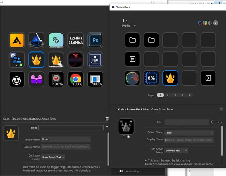Open title font T dropdown in right window
This screenshot has width=226, height=176.
(220, 122)
